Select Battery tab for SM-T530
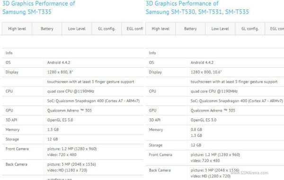Image resolution: width=284 pixels, height=180 pixels. 190,28
